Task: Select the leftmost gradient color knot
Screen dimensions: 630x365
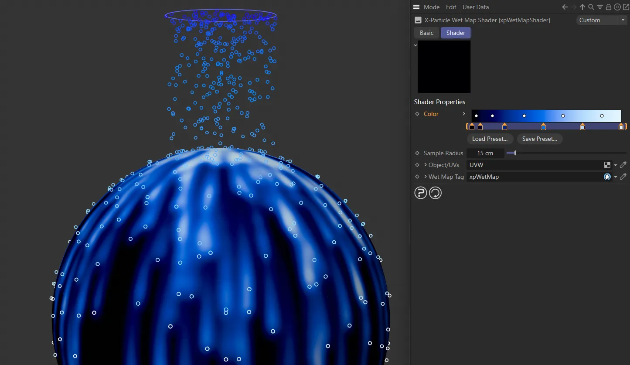Action: [471, 126]
